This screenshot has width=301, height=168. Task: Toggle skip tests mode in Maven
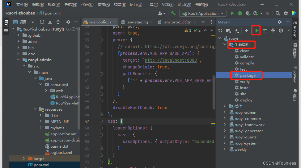tap(281, 31)
